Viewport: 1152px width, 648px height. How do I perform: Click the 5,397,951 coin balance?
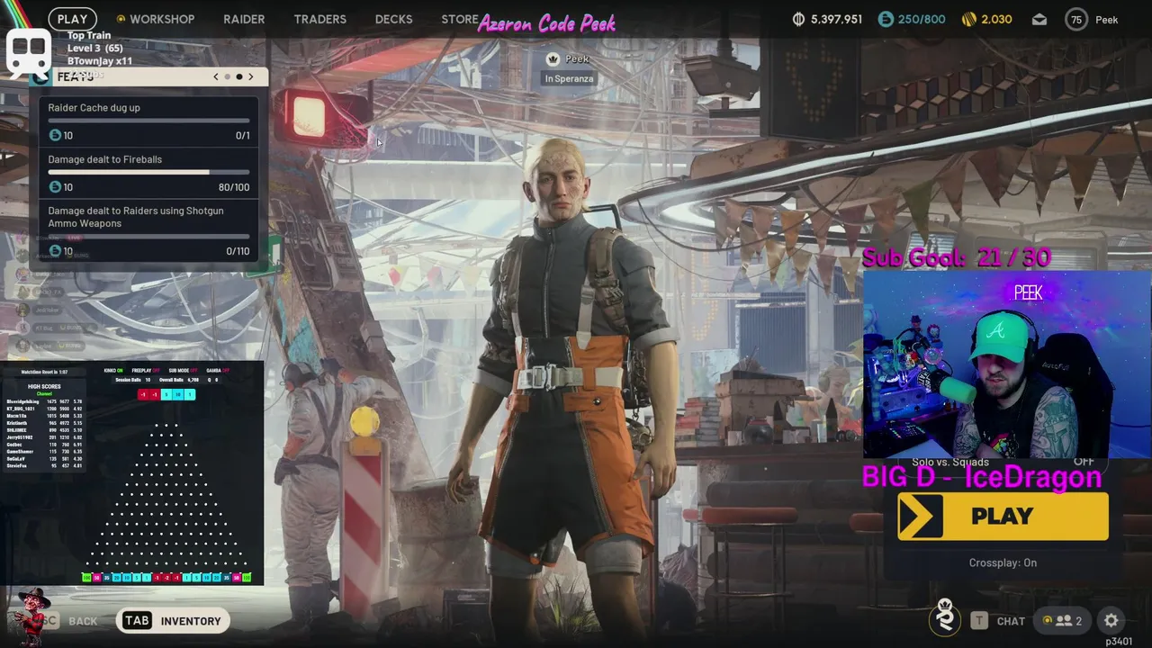pos(836,19)
